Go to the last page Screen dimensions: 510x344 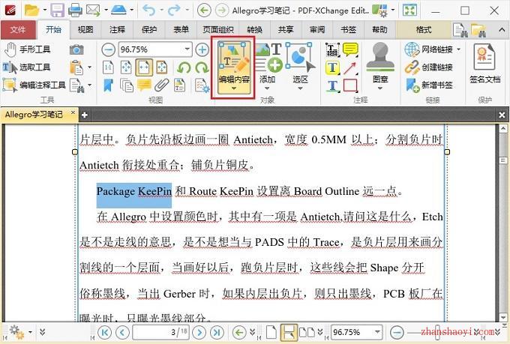tap(217, 332)
